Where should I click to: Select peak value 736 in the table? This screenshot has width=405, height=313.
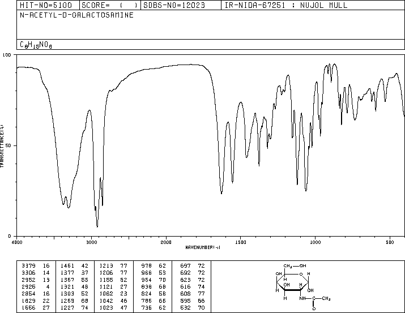coord(147,307)
